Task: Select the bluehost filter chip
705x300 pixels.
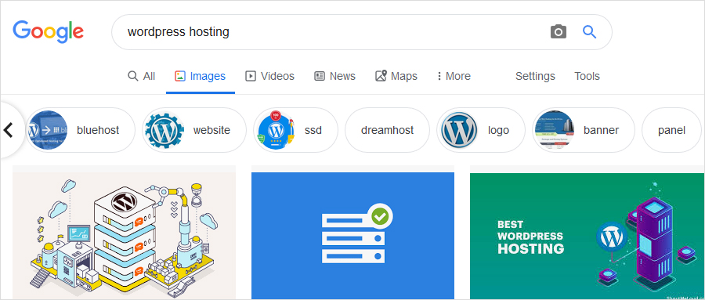Action: click(81, 131)
